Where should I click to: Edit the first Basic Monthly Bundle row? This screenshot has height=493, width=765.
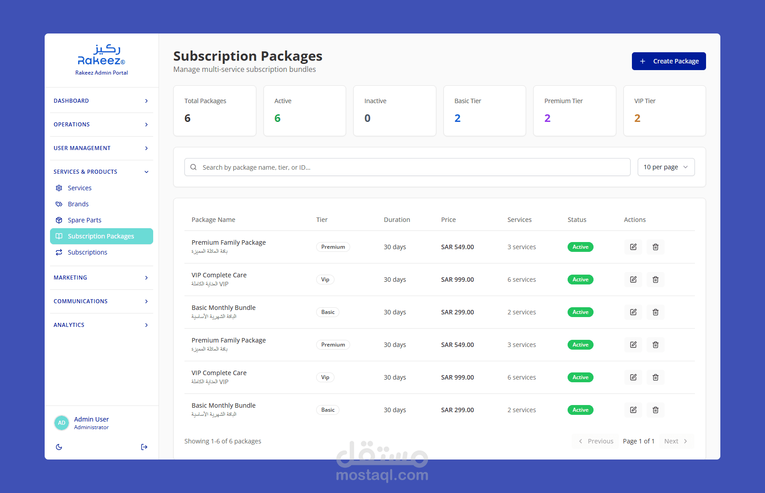[633, 312]
